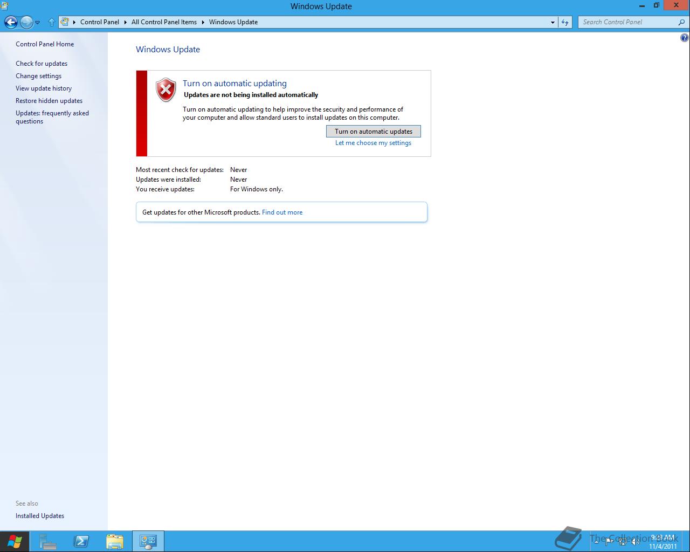Open the address bar history dropdown
Image resolution: width=690 pixels, height=552 pixels.
coord(553,22)
